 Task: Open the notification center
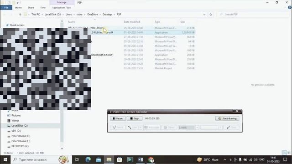[x=285, y=159]
